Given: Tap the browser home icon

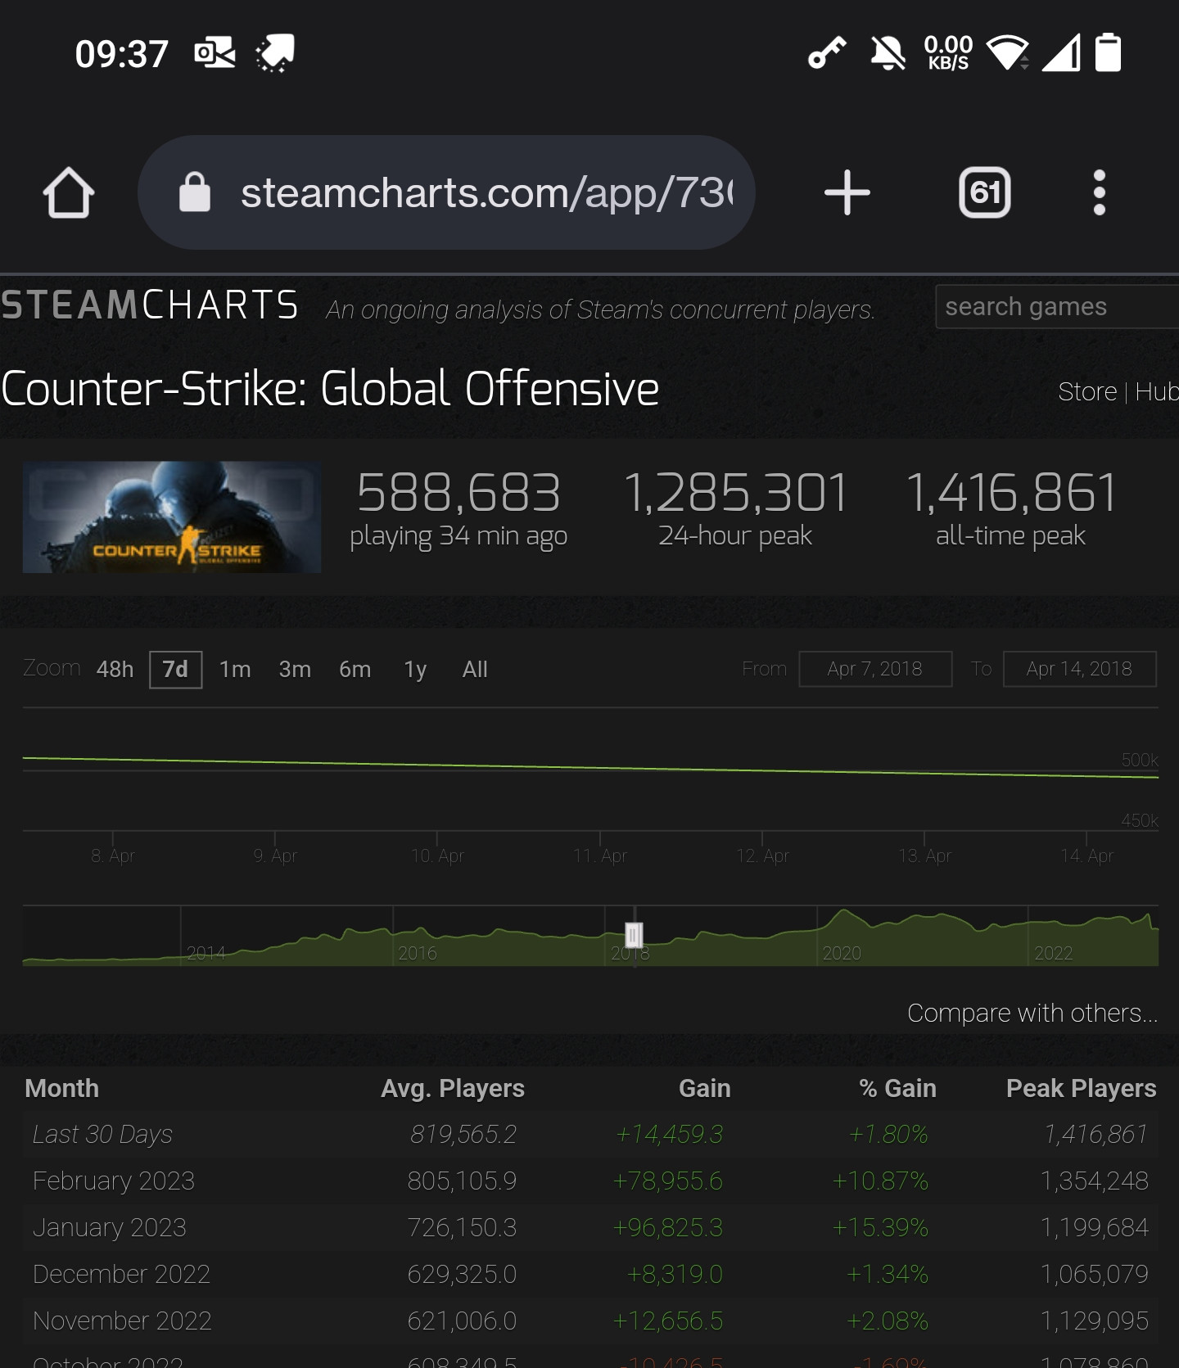Looking at the screenshot, I should coord(69,193).
